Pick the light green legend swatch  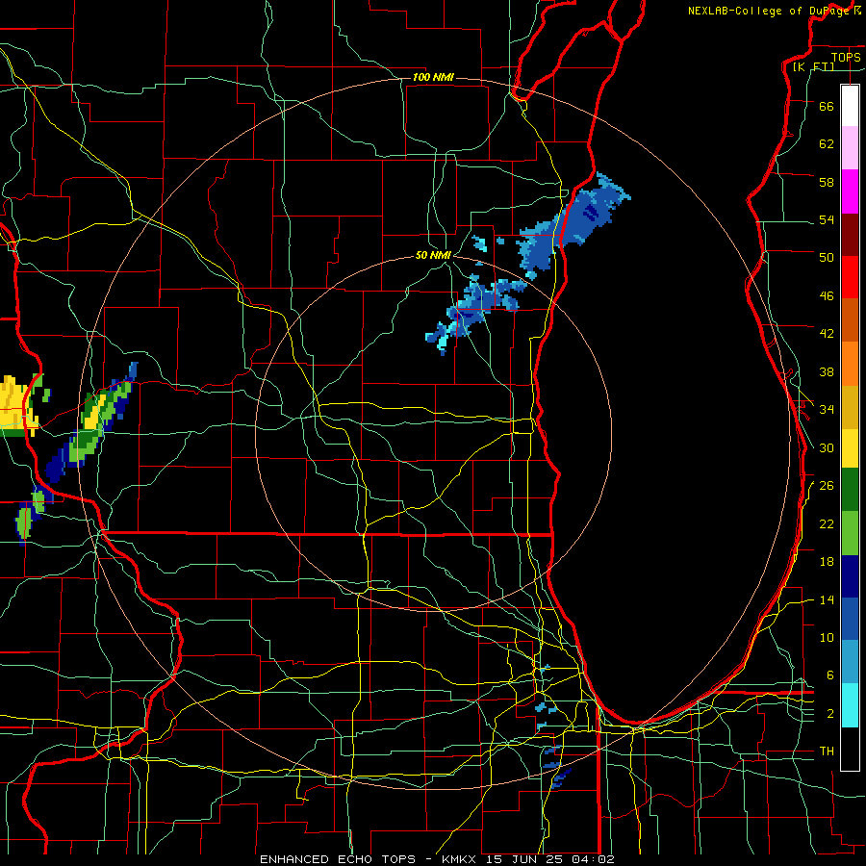click(850, 533)
